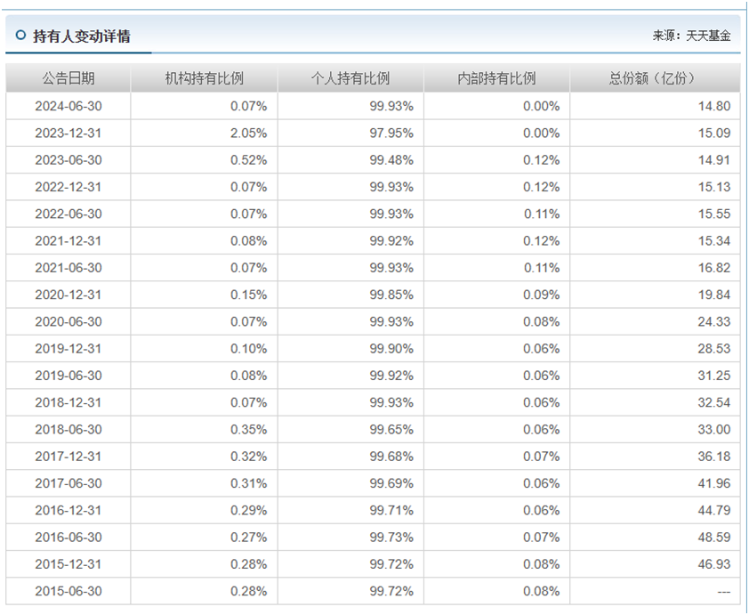Click internal ratio 0.00% in 2024-06-30 row
The image size is (749, 615).
pos(541,106)
